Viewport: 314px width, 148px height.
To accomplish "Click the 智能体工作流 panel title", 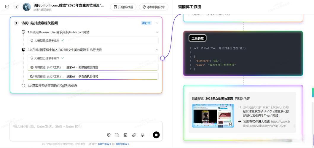I will point(189,7).
